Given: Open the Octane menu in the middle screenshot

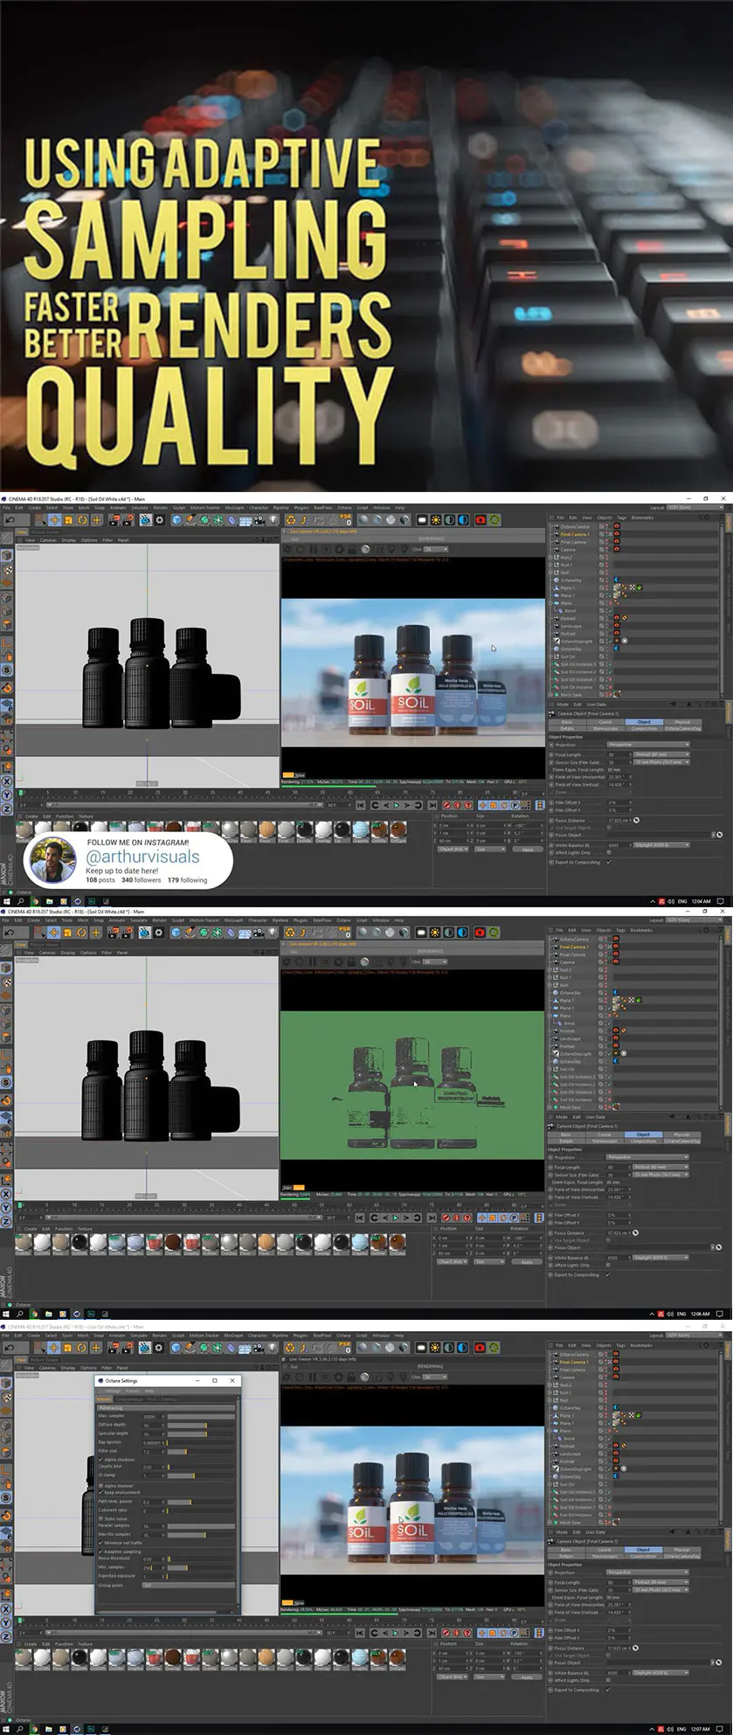Looking at the screenshot, I should pyautogui.click(x=344, y=920).
